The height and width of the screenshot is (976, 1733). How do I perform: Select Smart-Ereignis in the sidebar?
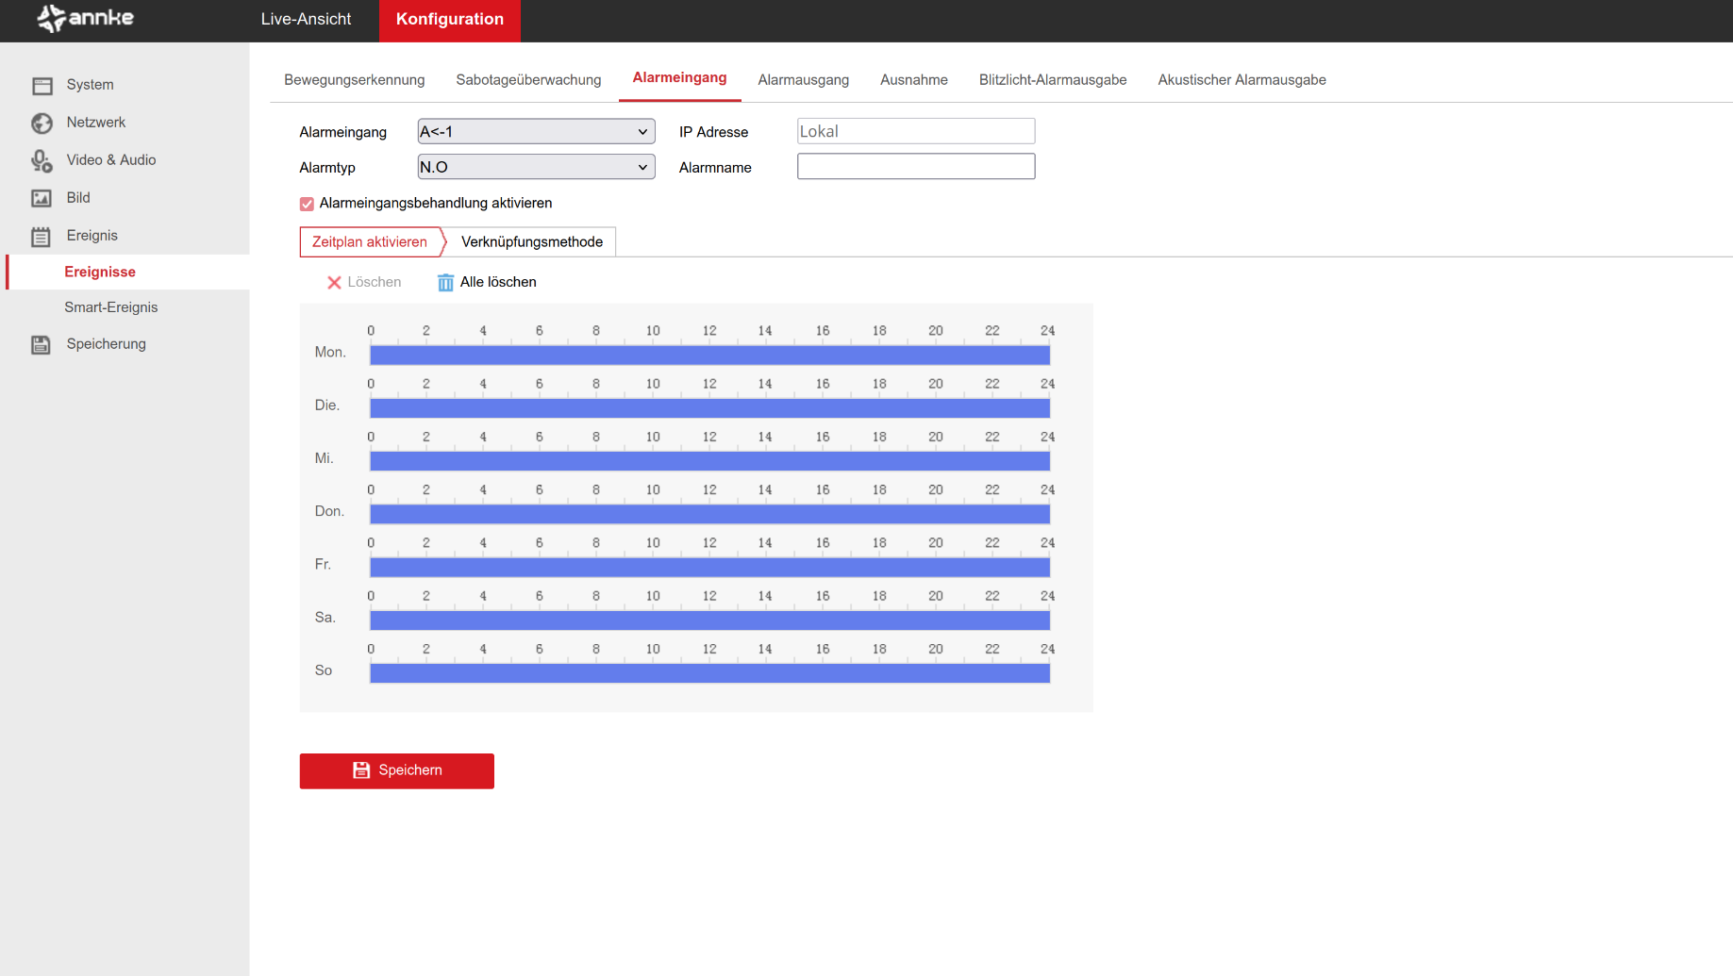click(111, 307)
